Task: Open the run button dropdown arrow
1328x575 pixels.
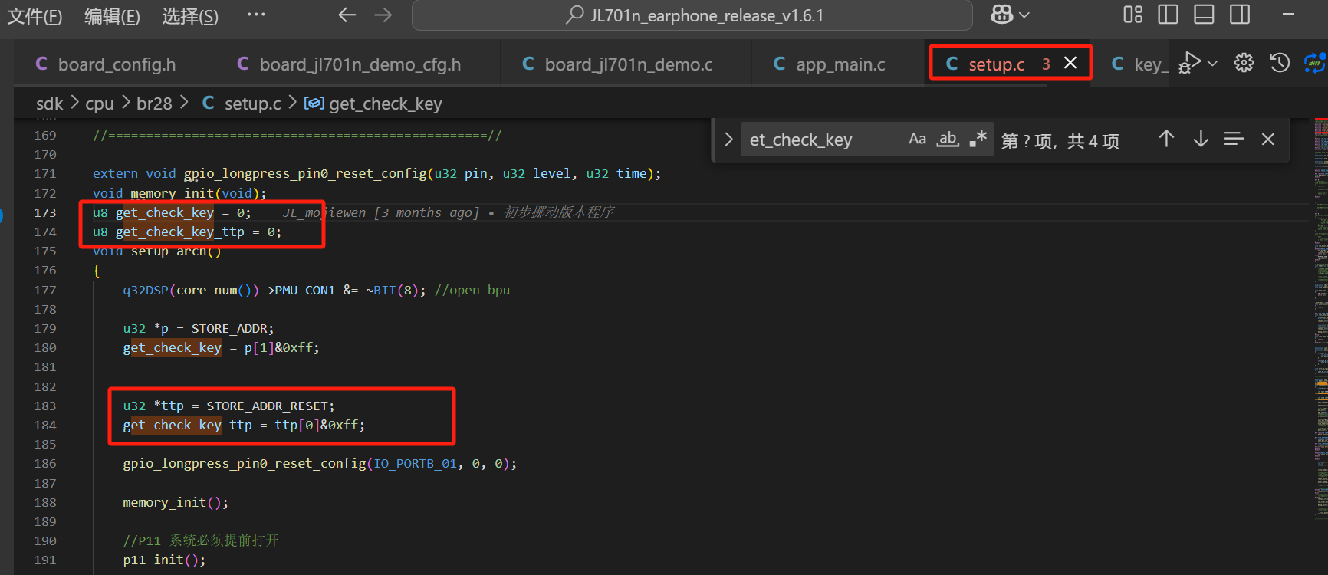Action: pyautogui.click(x=1212, y=63)
